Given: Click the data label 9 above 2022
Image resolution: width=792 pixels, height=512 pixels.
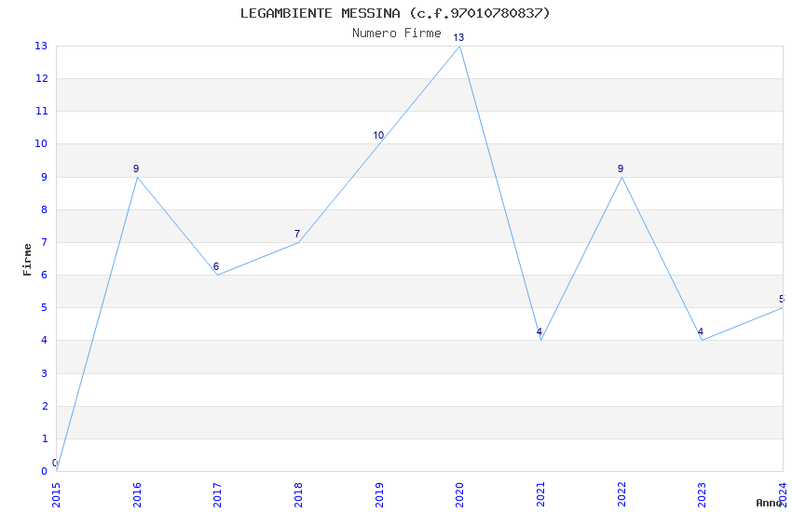Looking at the screenshot, I should pos(621,168).
